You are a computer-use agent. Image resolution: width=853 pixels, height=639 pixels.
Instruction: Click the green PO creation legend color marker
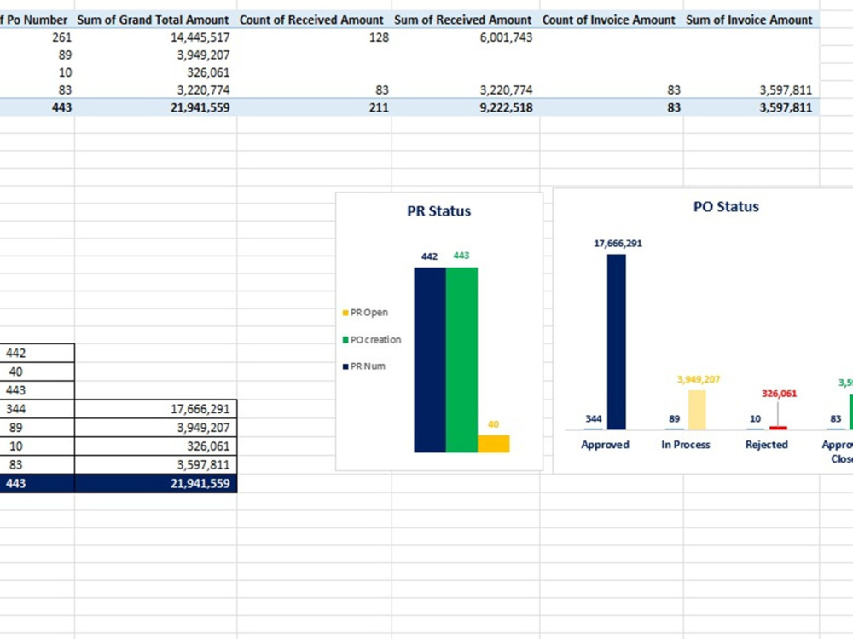[345, 340]
